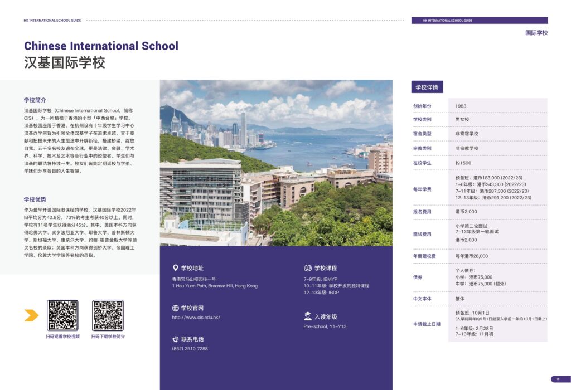
Task: Click the campus harbour view photo
Action: coord(276,163)
